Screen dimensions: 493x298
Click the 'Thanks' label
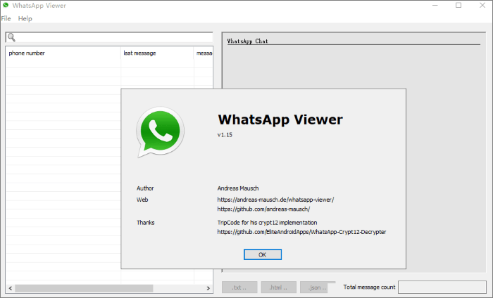(x=145, y=223)
